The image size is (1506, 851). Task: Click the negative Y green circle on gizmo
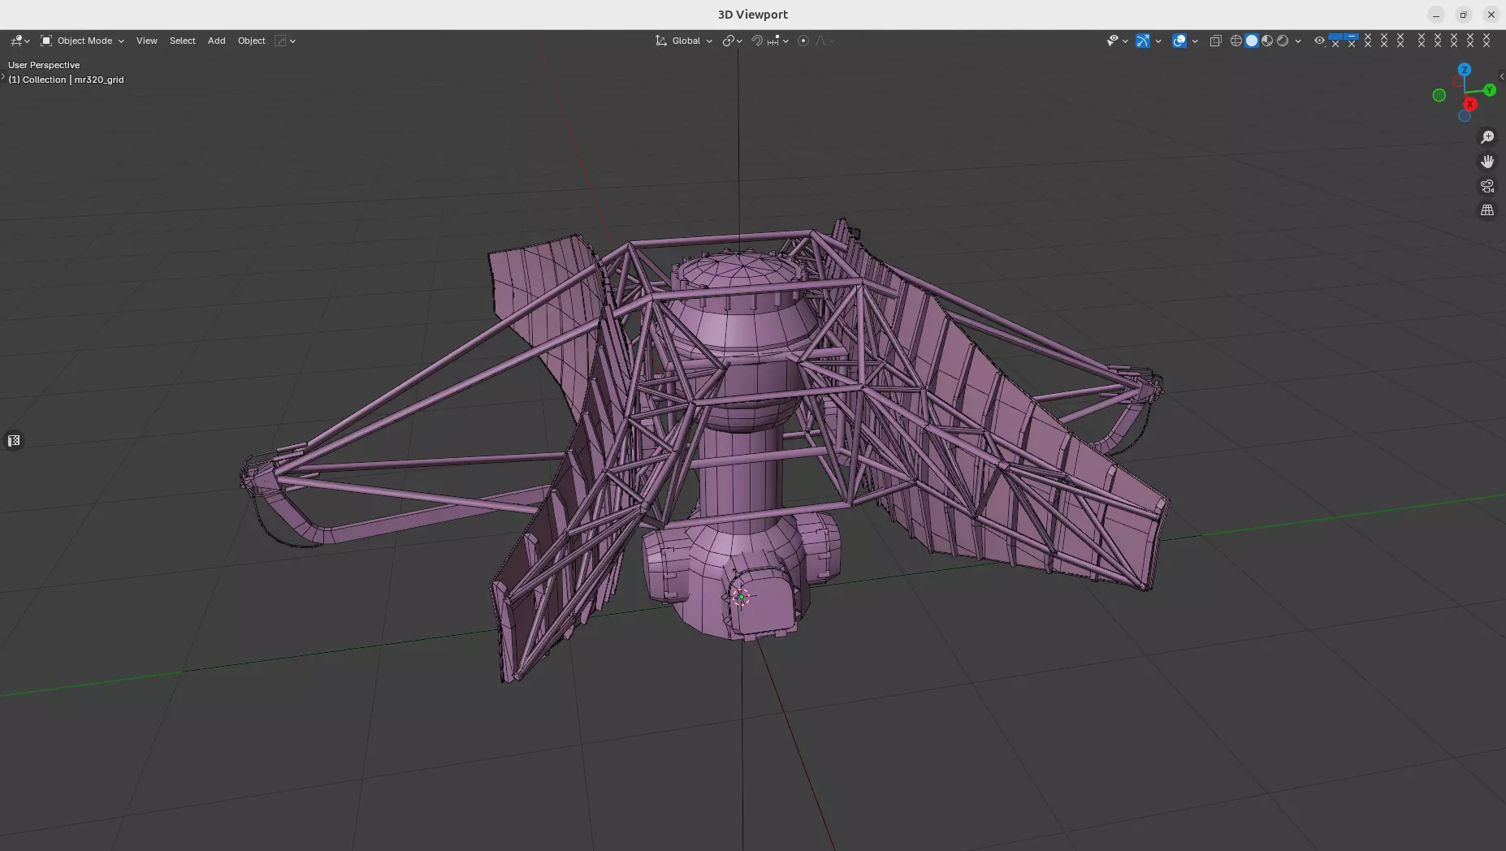1439,96
